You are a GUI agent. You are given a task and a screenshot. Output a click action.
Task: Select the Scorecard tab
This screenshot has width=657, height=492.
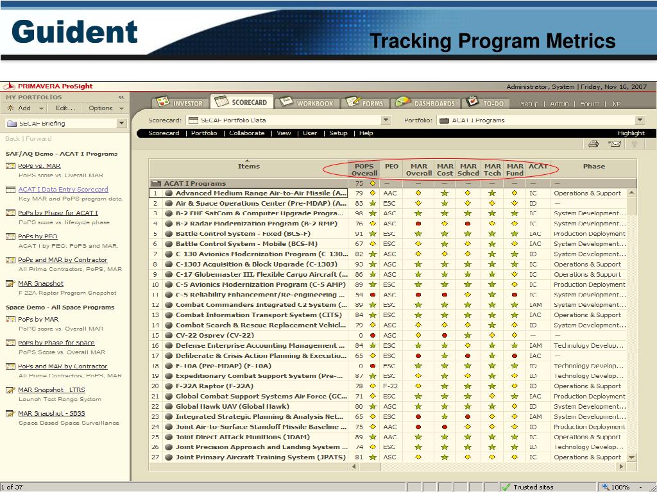coord(242,102)
